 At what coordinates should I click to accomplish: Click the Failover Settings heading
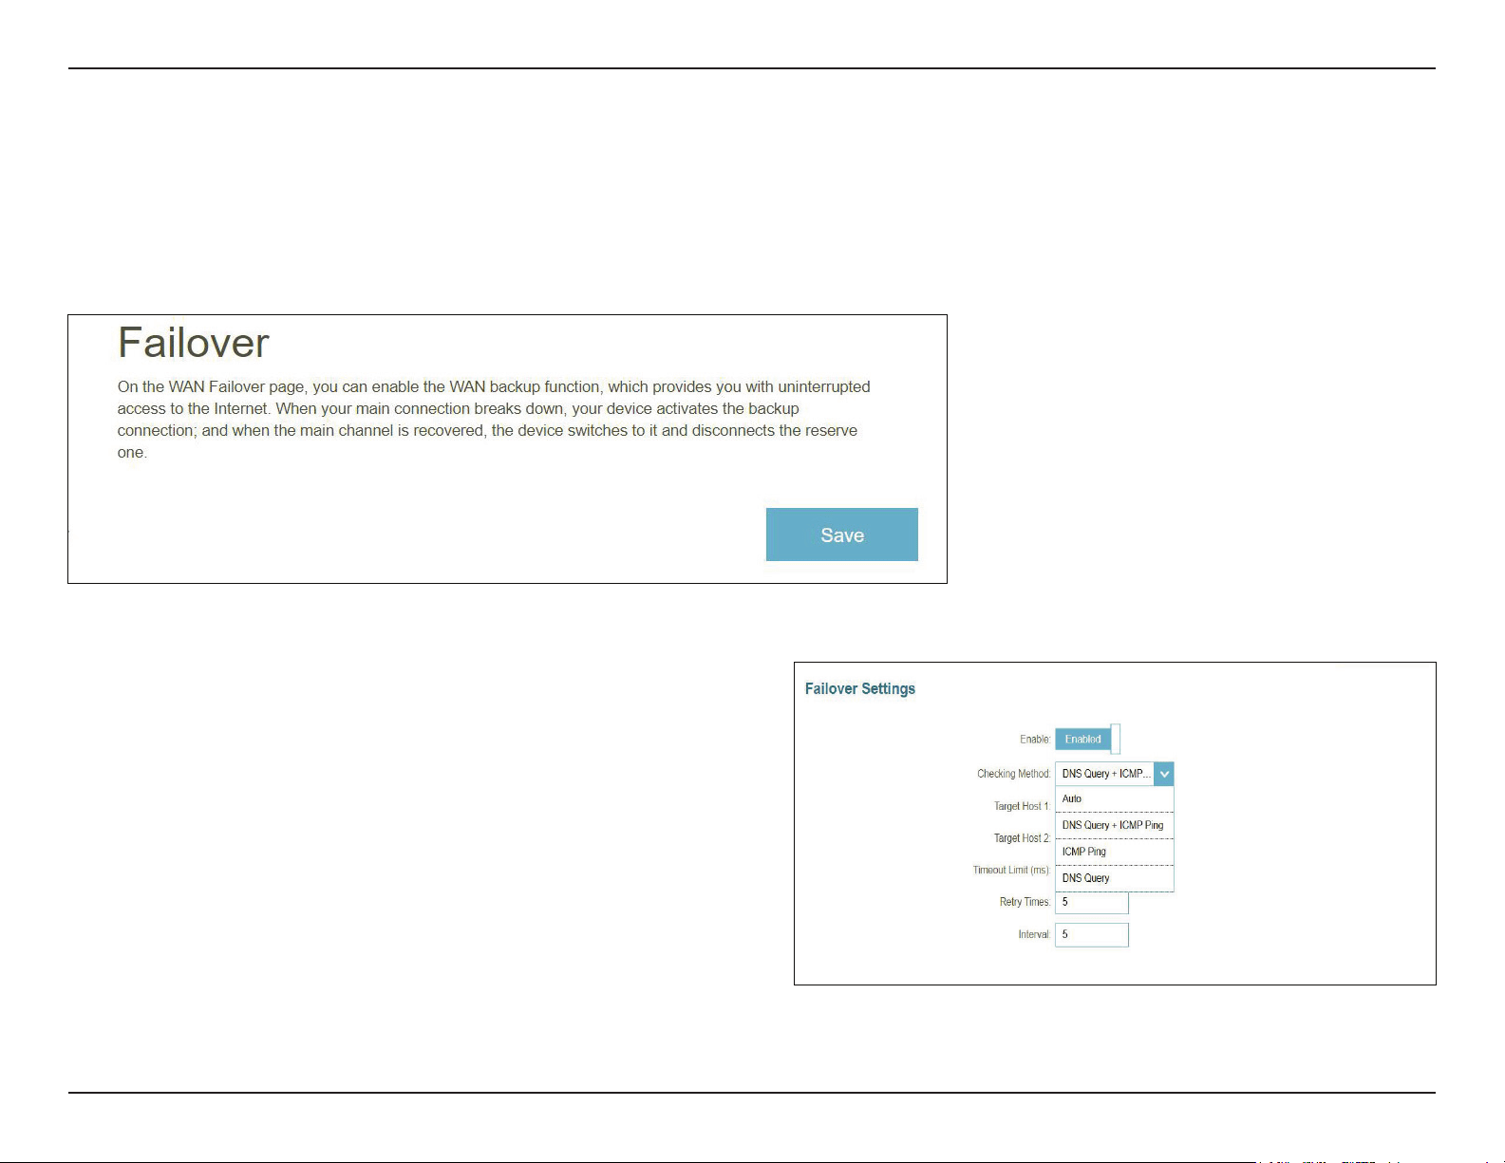[x=860, y=688]
